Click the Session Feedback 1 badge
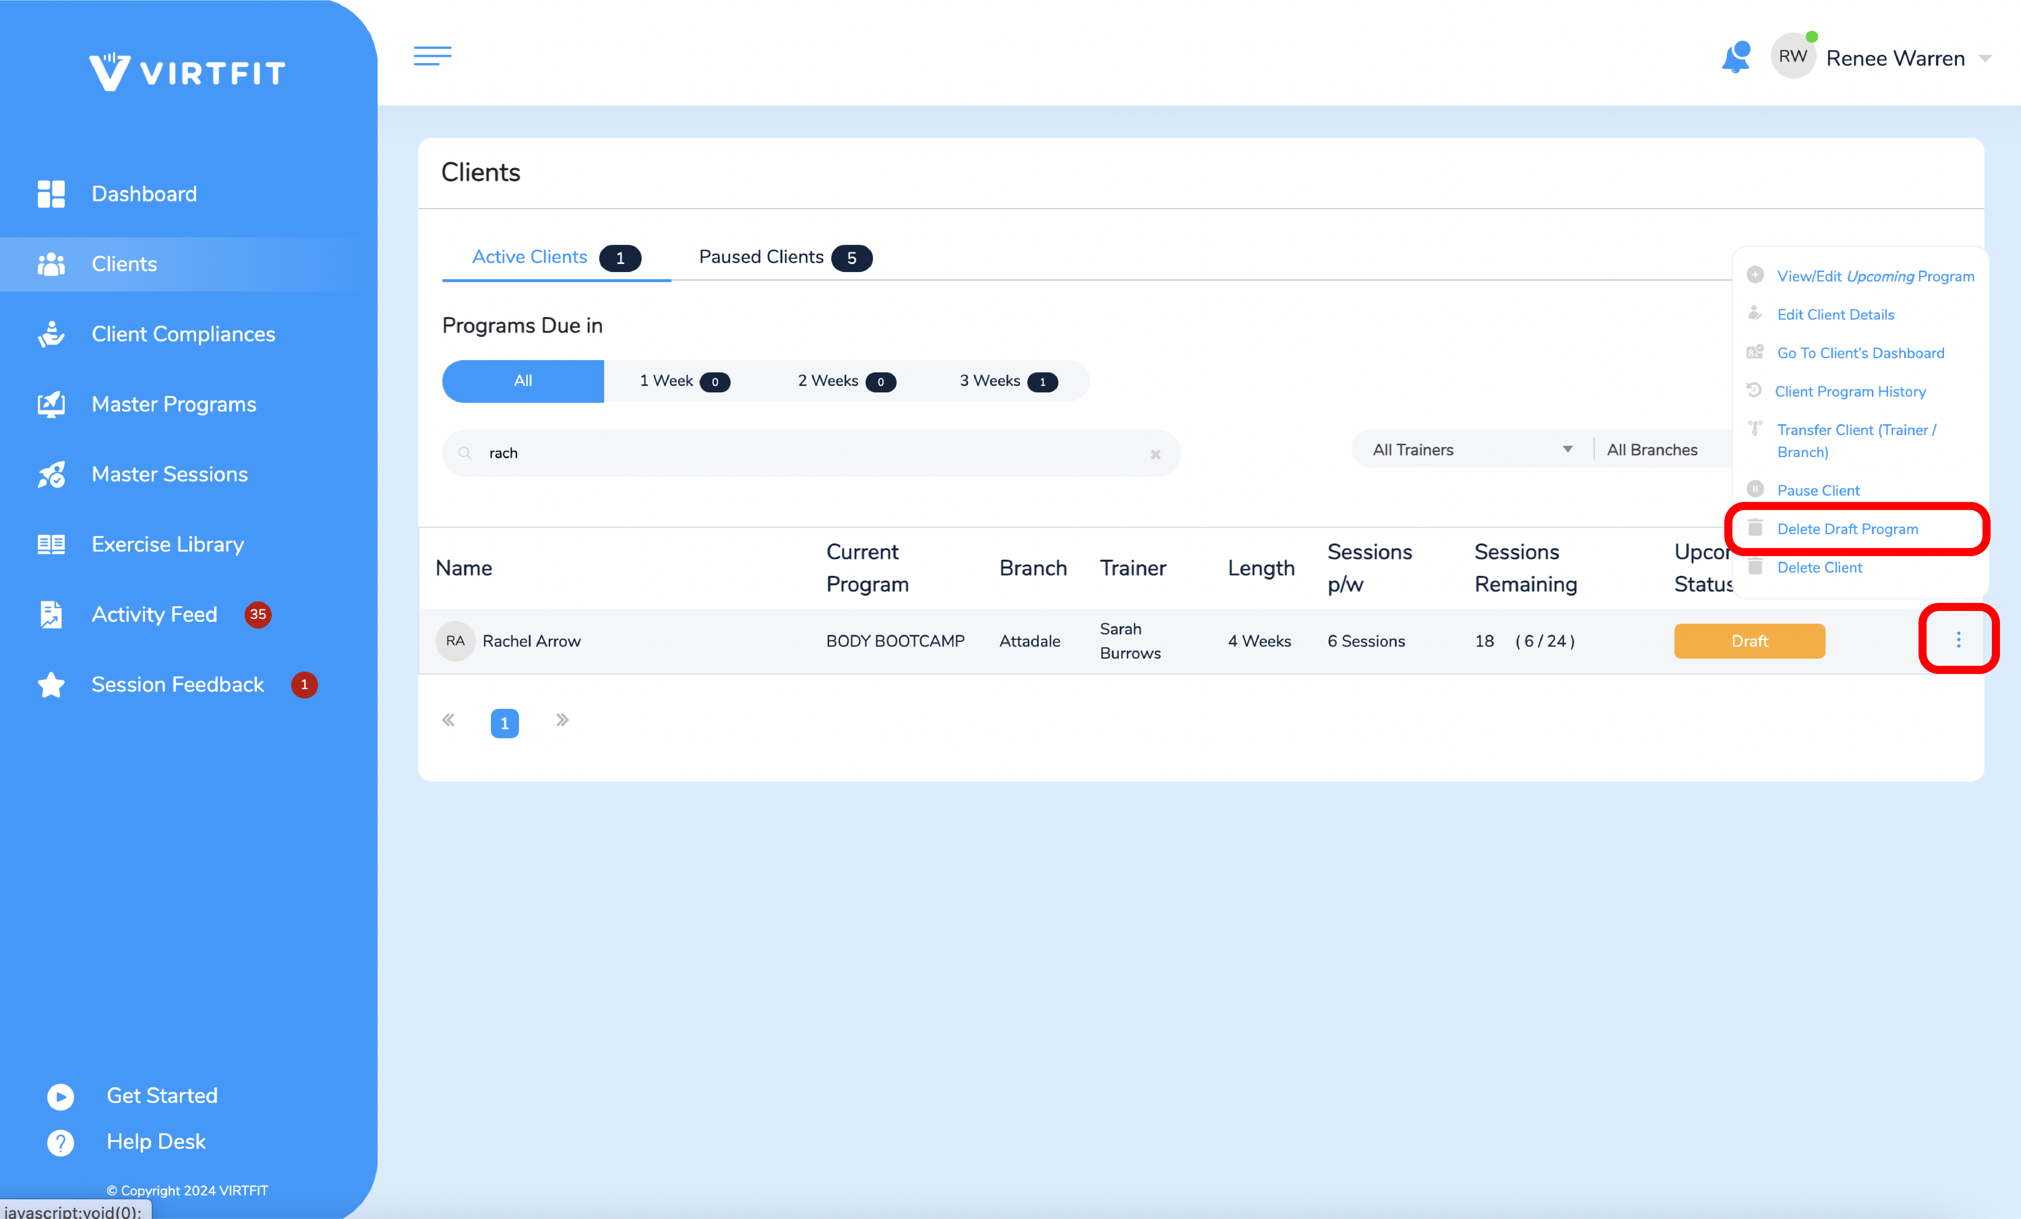Viewport: 2021px width, 1219px height. click(x=304, y=685)
